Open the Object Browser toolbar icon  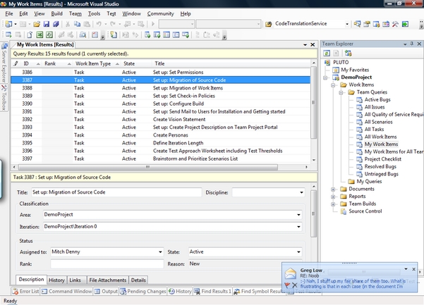386,24
